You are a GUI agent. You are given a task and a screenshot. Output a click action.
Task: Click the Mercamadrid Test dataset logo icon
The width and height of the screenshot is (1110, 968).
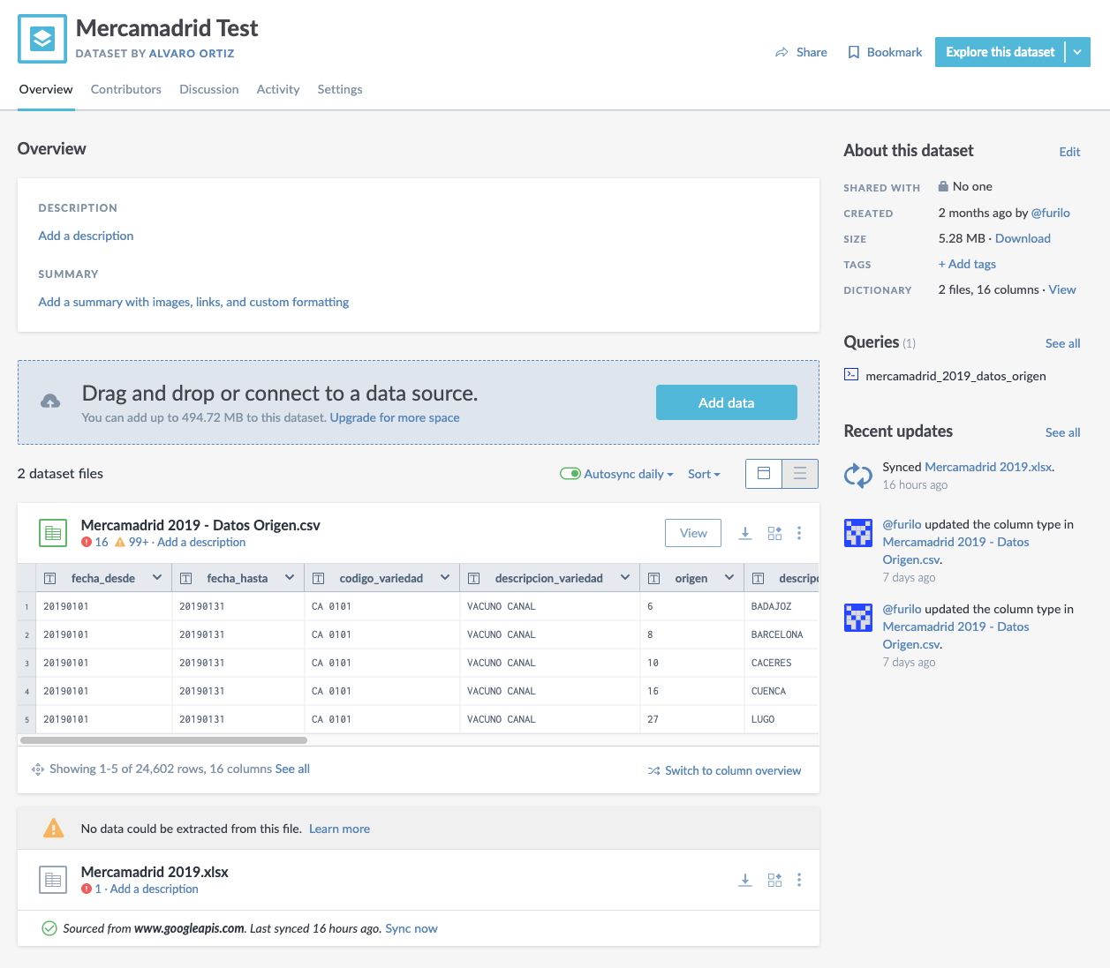(42, 39)
